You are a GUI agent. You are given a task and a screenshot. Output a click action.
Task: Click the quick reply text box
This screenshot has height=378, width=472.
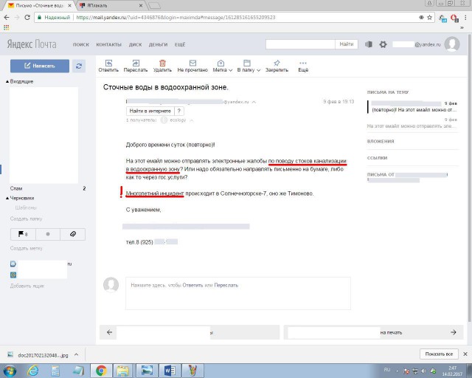[238, 293]
